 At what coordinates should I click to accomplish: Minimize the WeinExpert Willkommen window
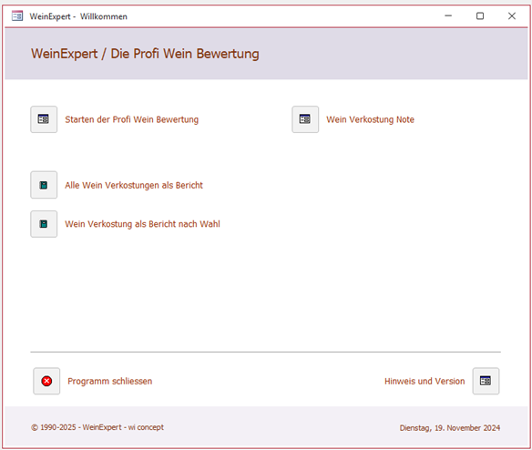click(448, 16)
